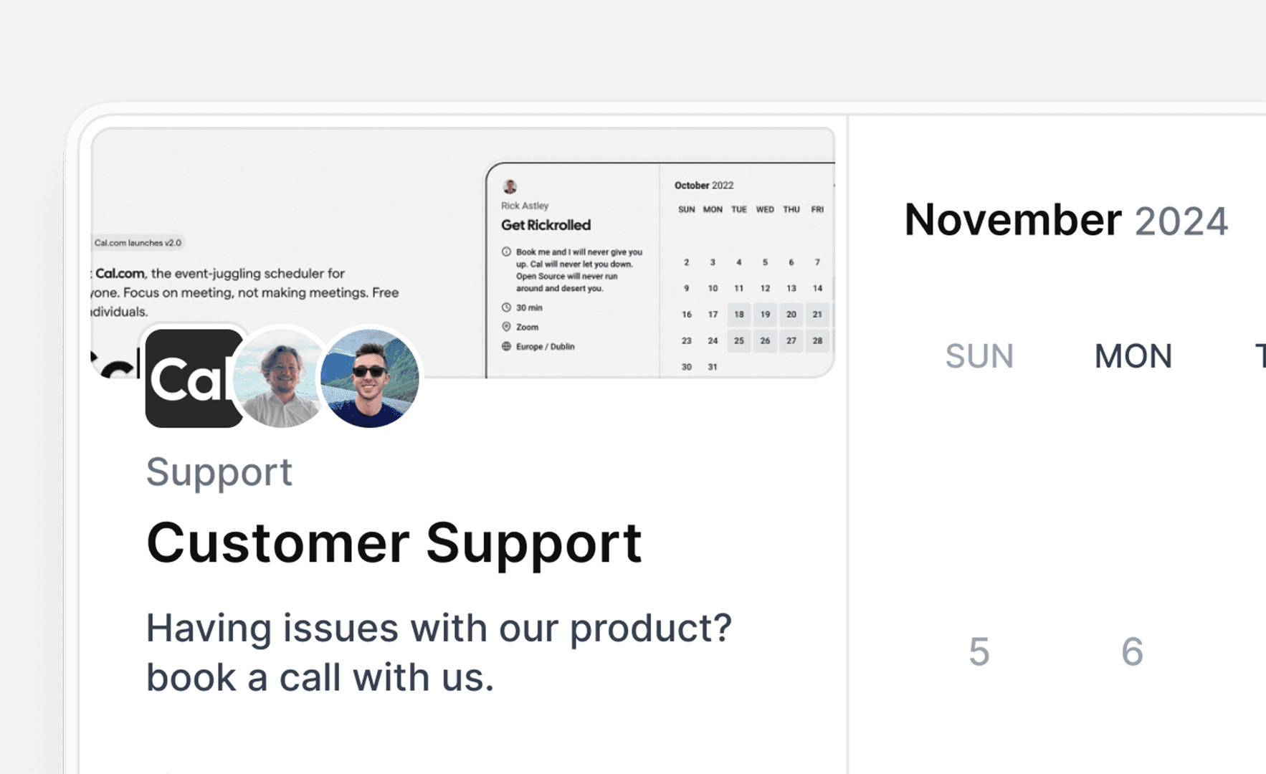1266x774 pixels.
Task: Click the Cal.com launches v2.0 badge
Action: coord(138,242)
